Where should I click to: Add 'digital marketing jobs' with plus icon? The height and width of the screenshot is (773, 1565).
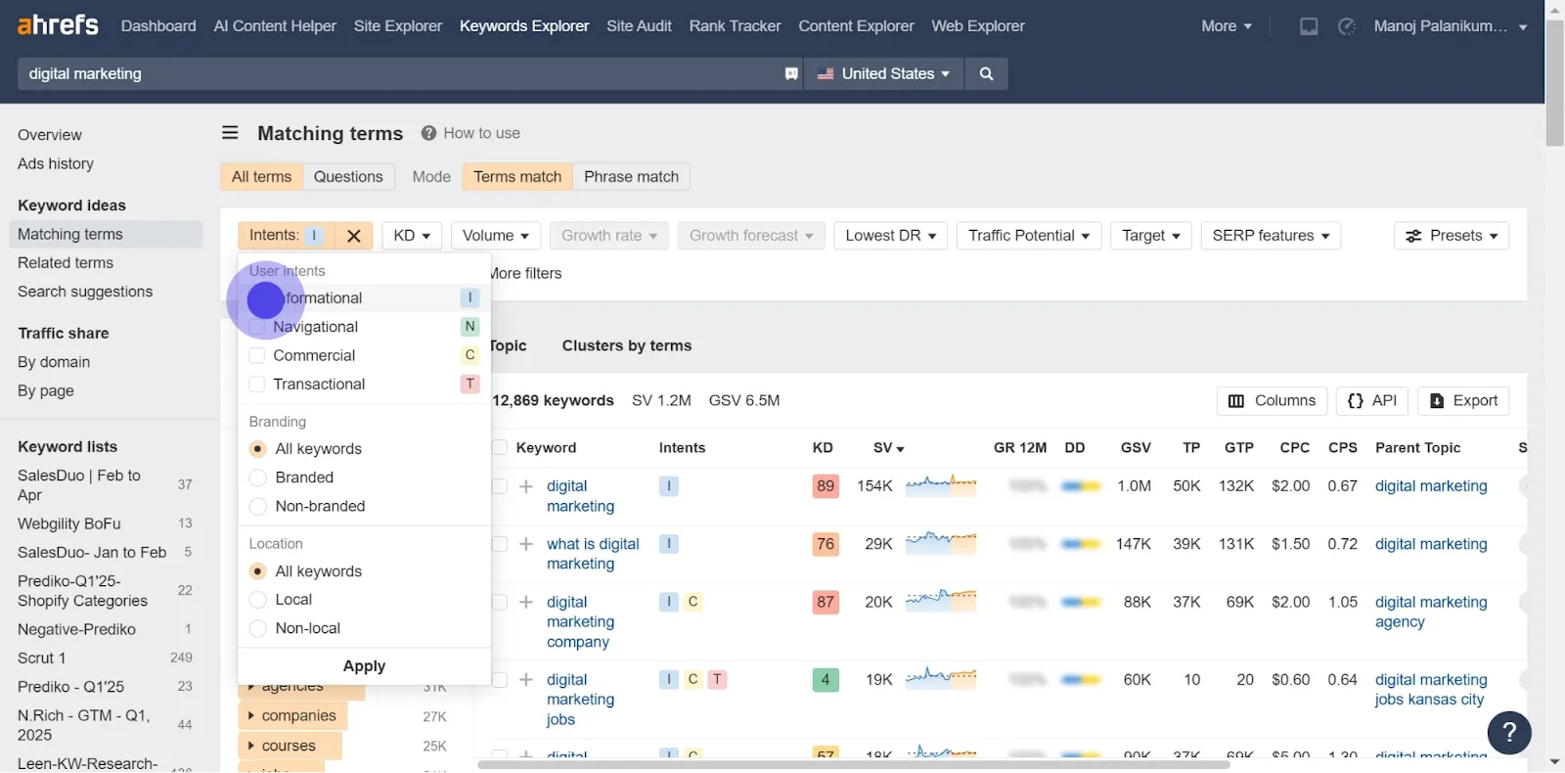[526, 679]
